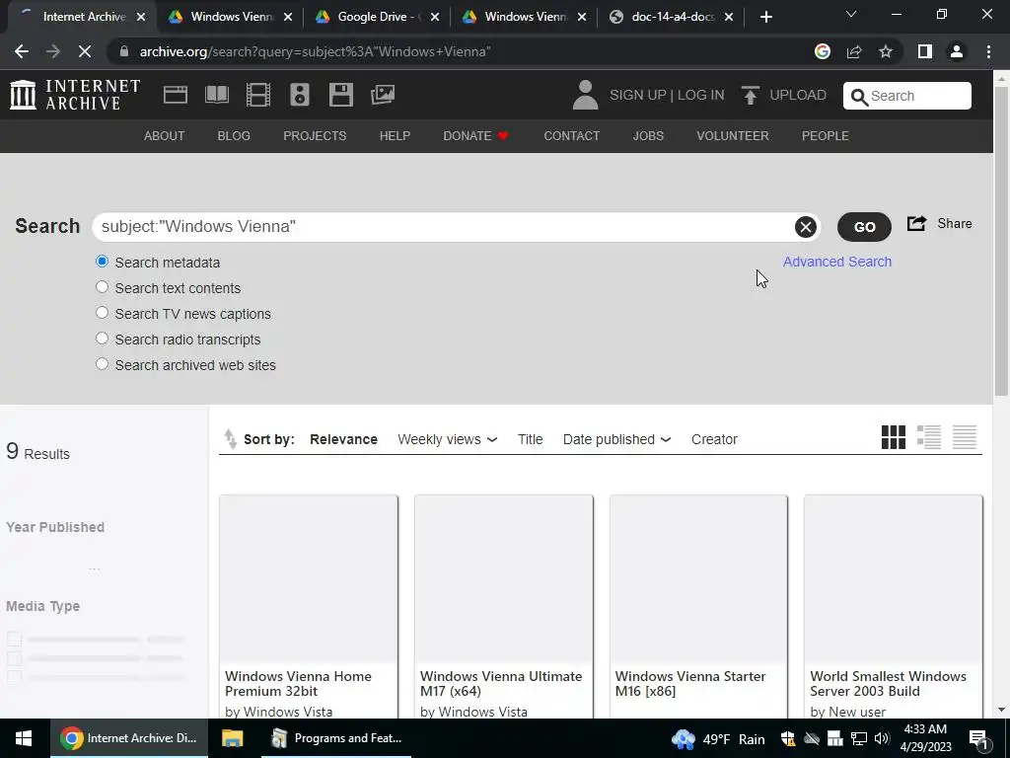Screen dimensions: 1010x758
Task: Open Programs and Features taskbar window
Action: [x=335, y=738]
